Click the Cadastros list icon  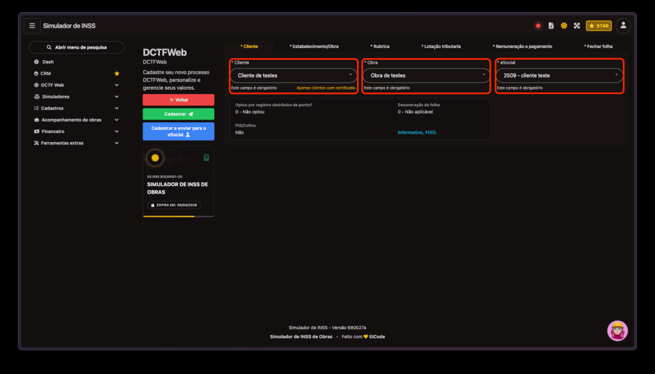[x=36, y=108]
